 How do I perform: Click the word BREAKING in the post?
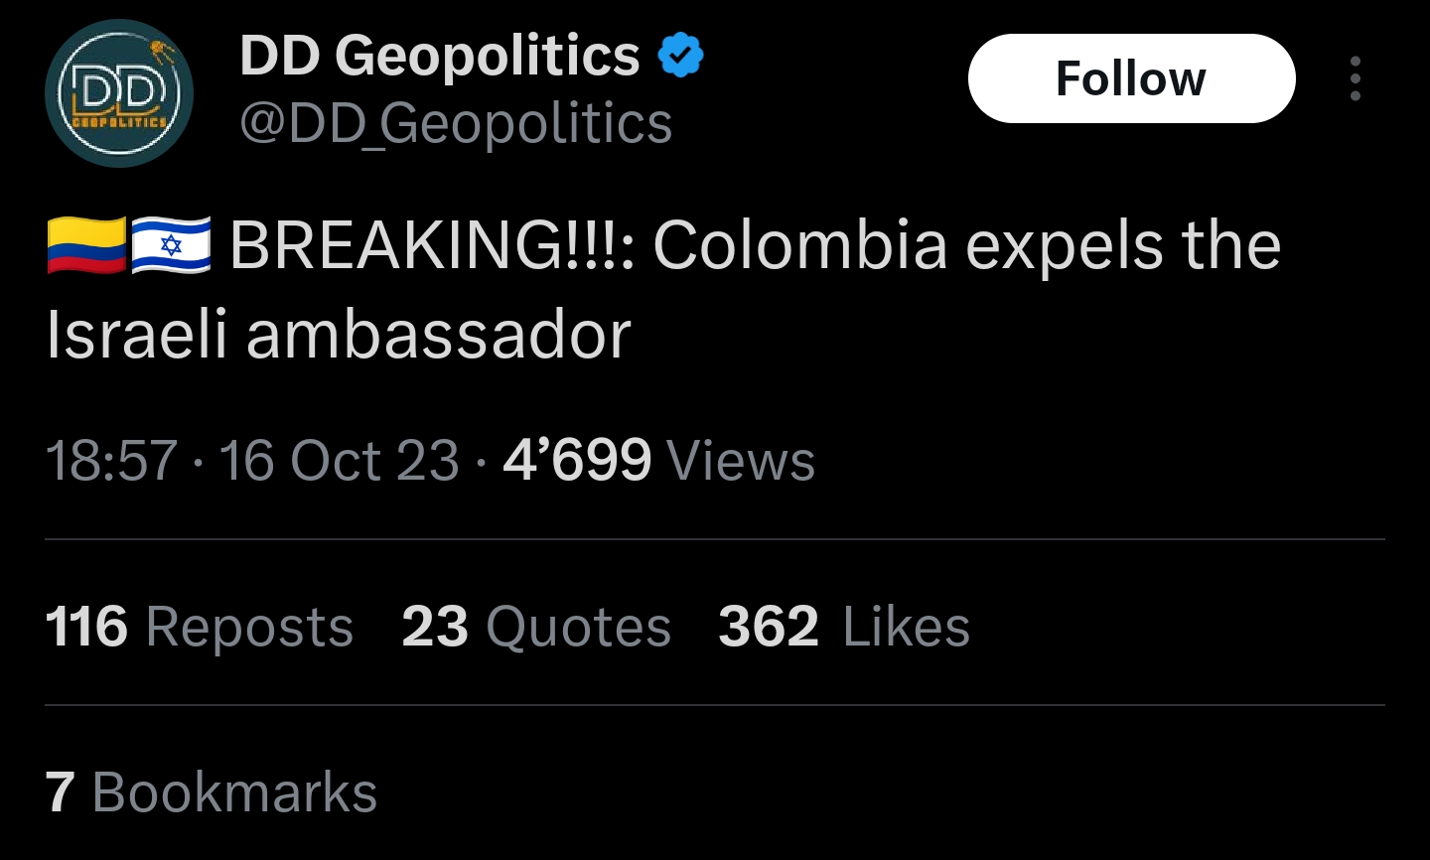(x=397, y=245)
